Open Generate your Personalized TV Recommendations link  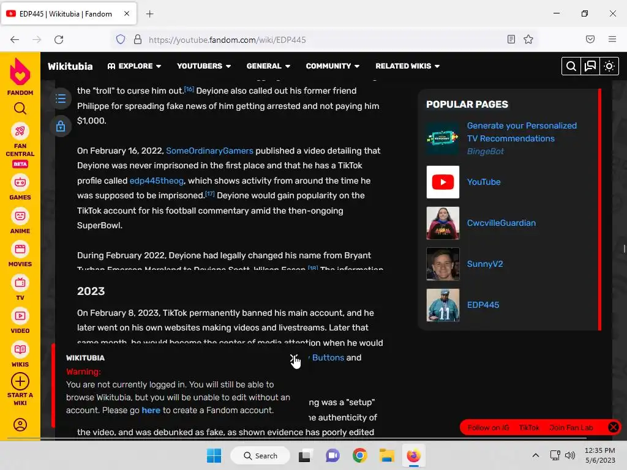522,132
